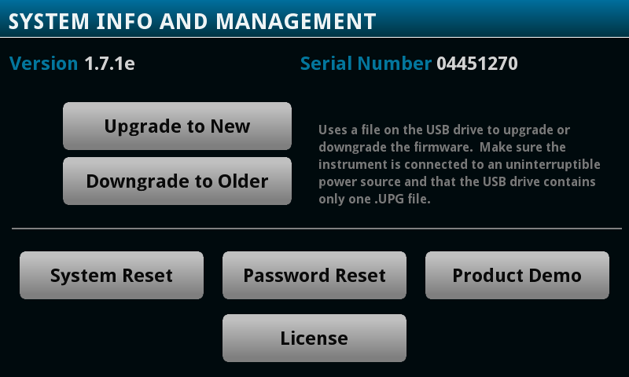
Task: Click the System Info and Management title bar
Action: [x=314, y=19]
